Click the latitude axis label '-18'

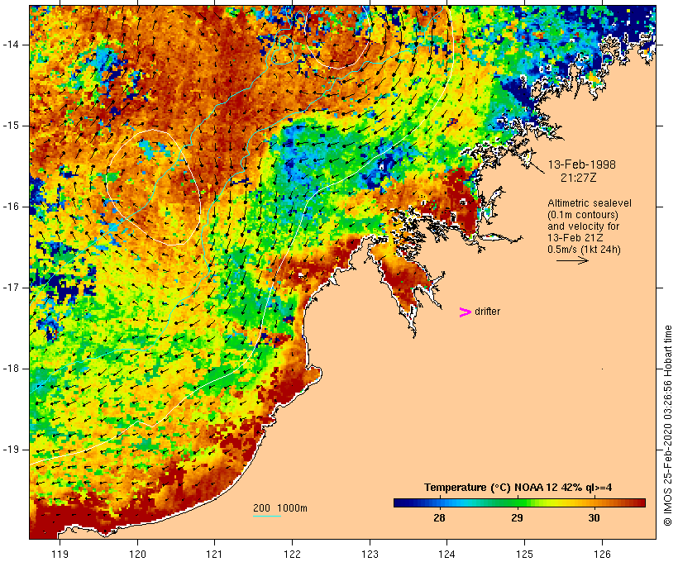click(x=10, y=369)
